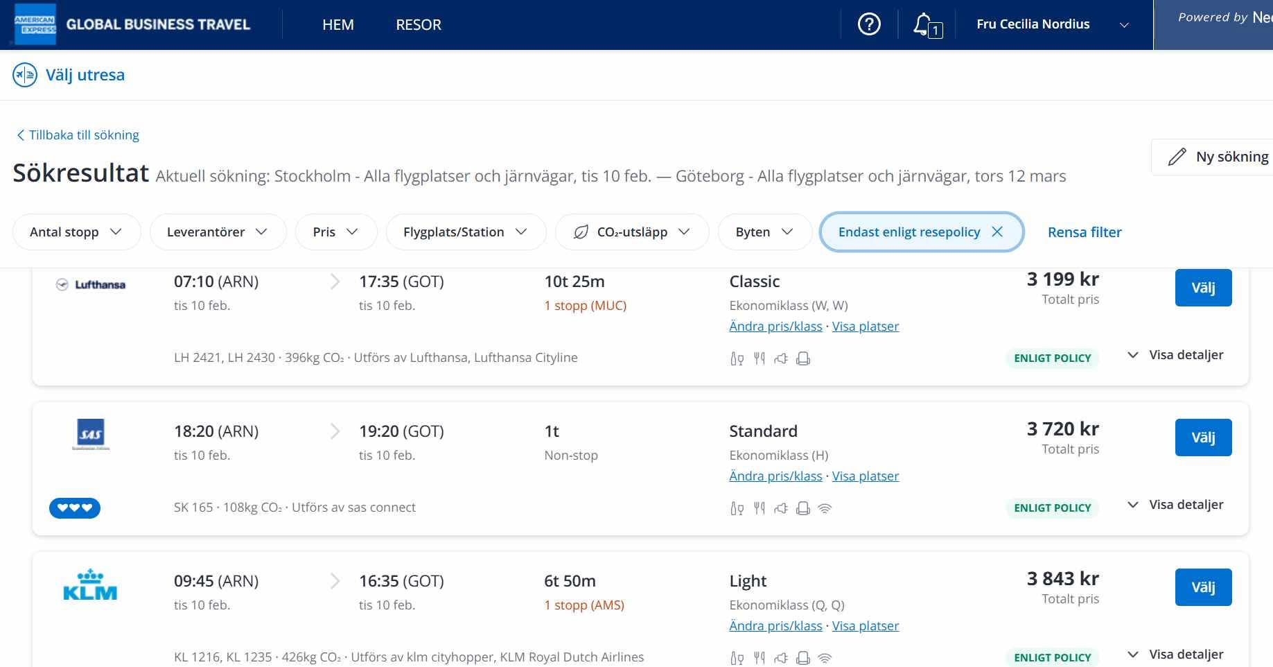Go to the HEM menu item

pyautogui.click(x=338, y=25)
